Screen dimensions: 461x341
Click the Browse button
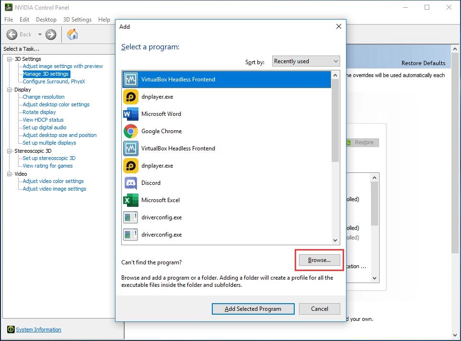point(319,260)
